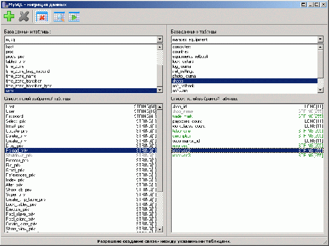Click the run migration green arrow icon
Image resolution: width=329 pixels, height=246 pixels.
(x=74, y=16)
